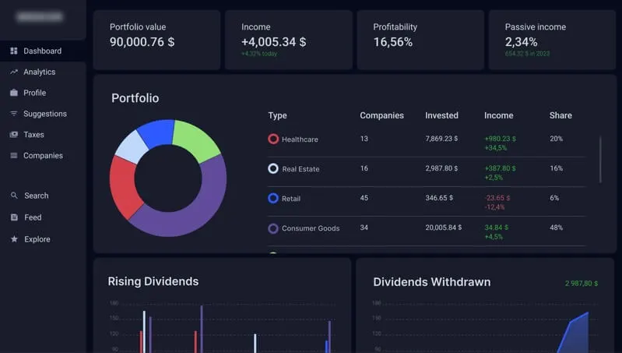622x353 pixels.
Task: Click the portfolio table scrollbar
Action: 600,160
